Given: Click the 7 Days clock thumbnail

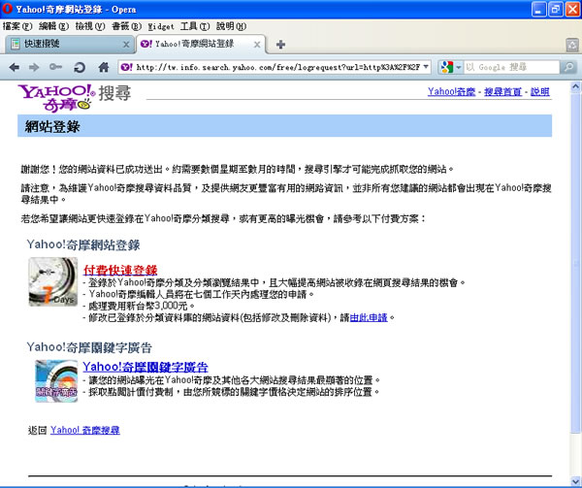Looking at the screenshot, I should (x=53, y=281).
